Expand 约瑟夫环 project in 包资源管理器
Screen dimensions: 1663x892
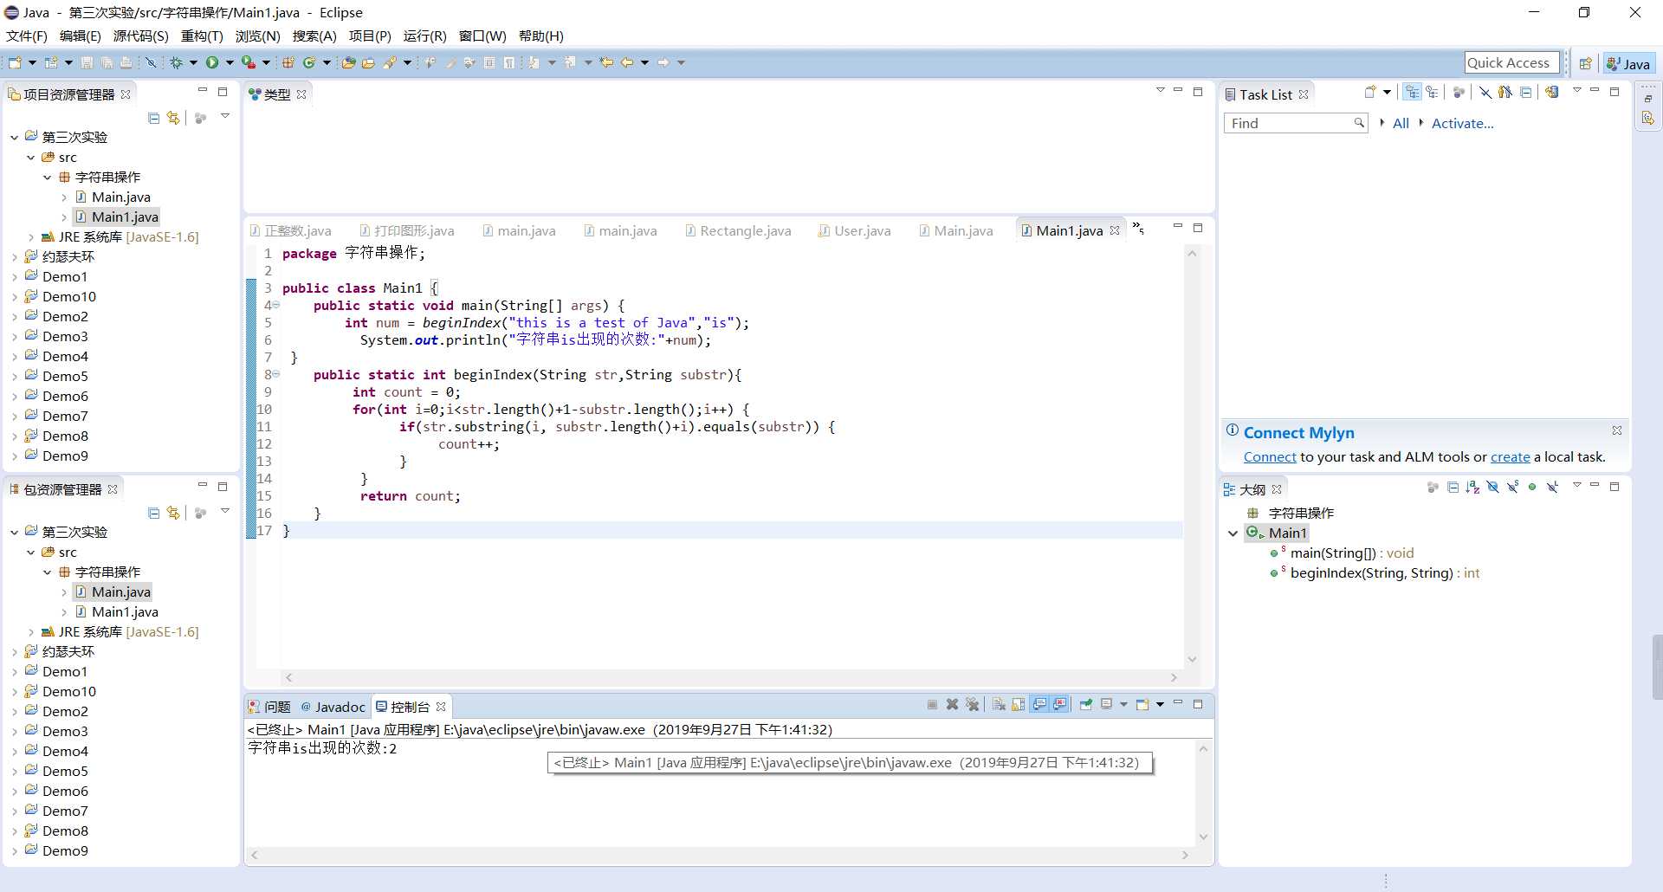click(x=15, y=651)
